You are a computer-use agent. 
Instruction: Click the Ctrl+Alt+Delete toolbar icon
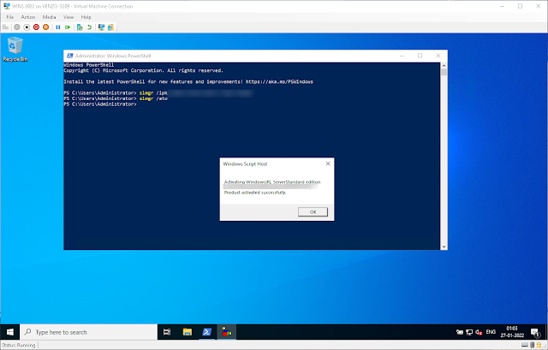pyautogui.click(x=6, y=27)
